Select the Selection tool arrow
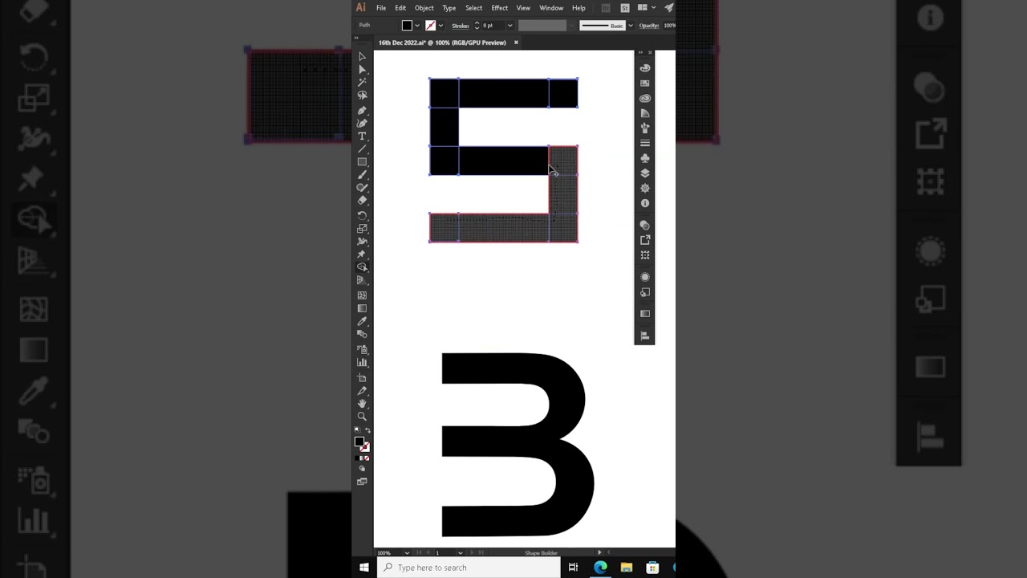The width and height of the screenshot is (1027, 578). (x=362, y=56)
